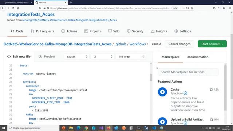Click the Upload a Build Artifact play icon
Image resolution: width=233 pixels, height=131 pixels.
pyautogui.click(x=162, y=121)
